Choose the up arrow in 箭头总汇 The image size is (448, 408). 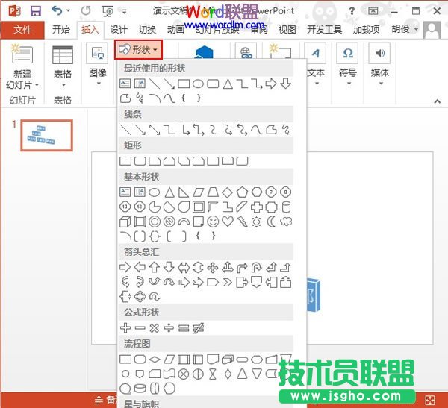pos(155,267)
